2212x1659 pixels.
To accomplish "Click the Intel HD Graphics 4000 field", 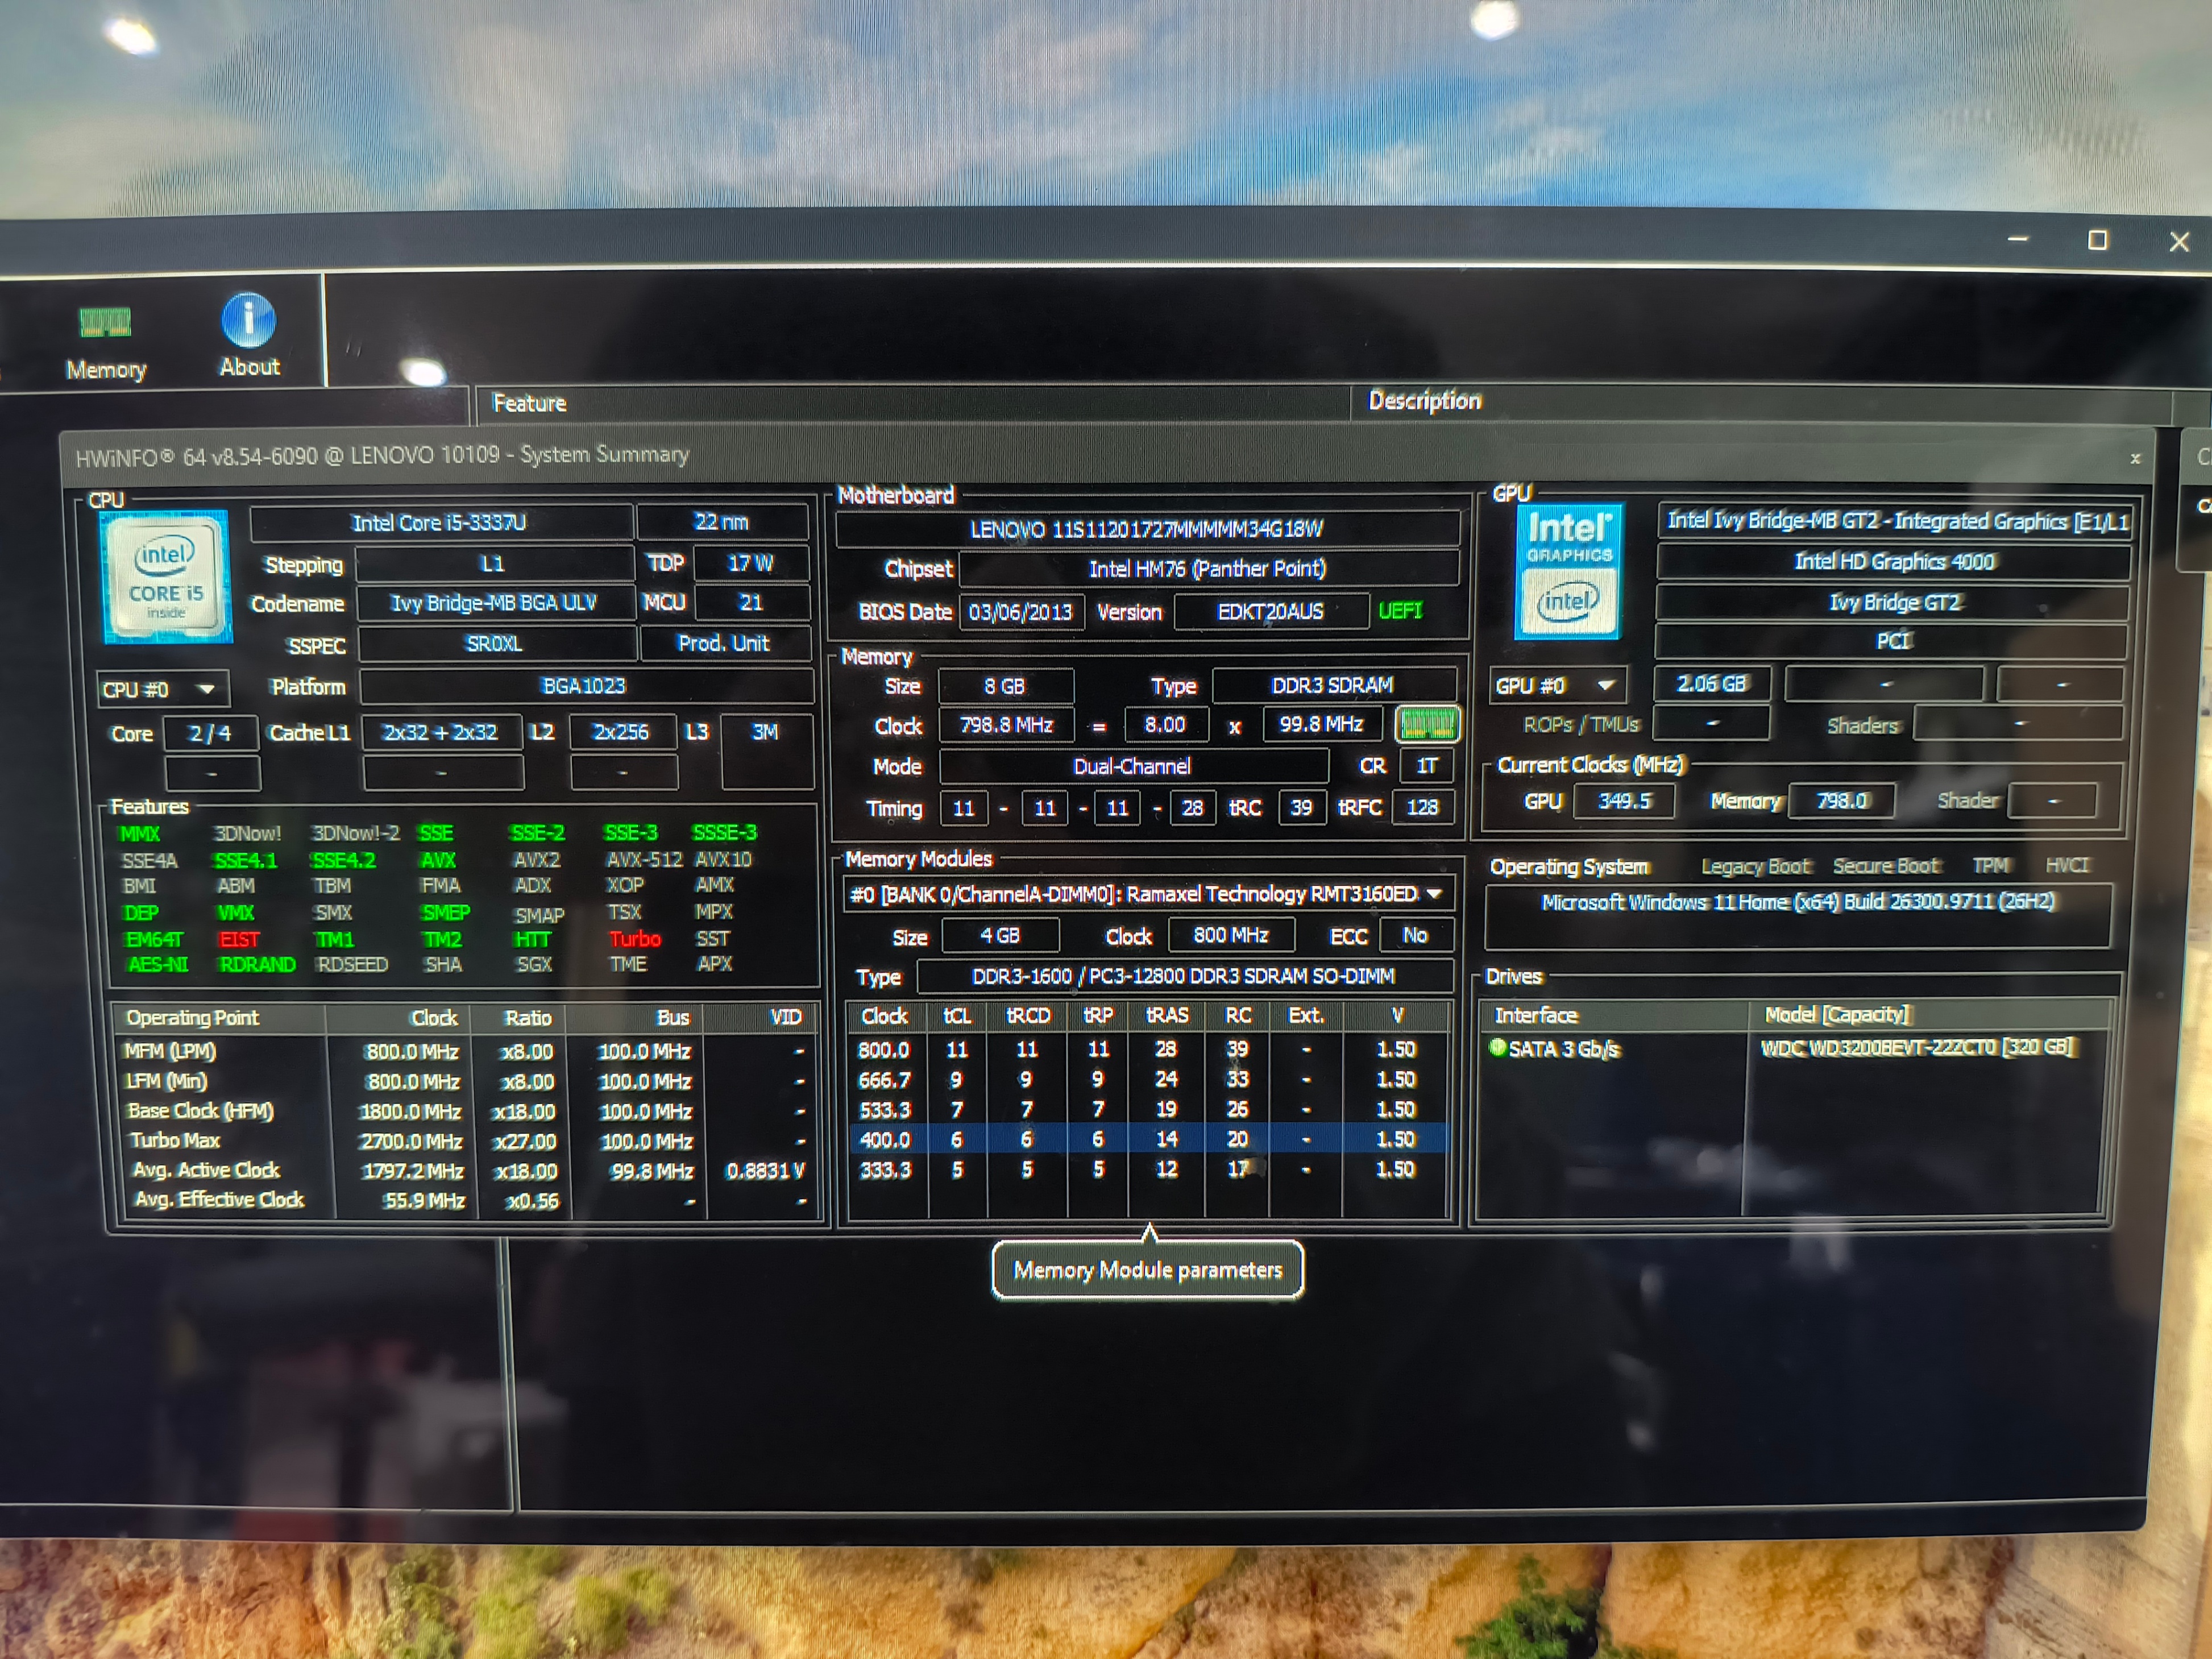I will [x=1893, y=562].
